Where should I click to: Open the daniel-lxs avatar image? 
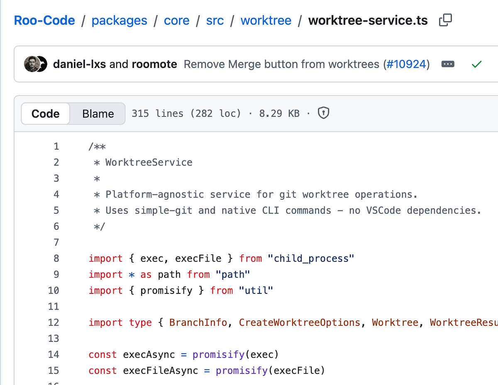(x=32, y=64)
